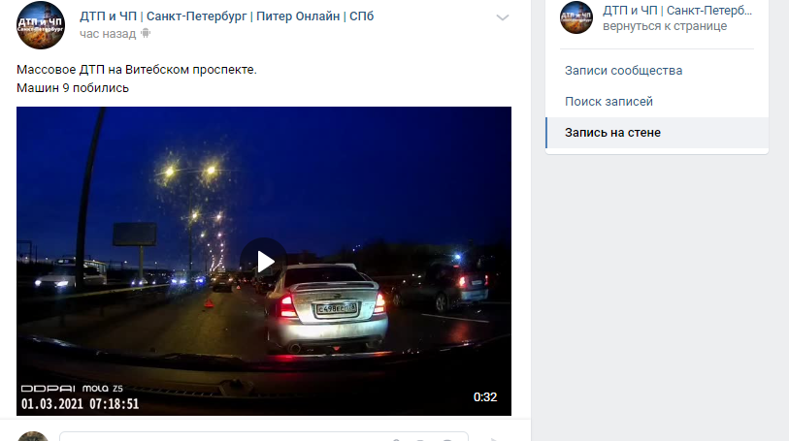Open your profile avatar beside comment box

(33, 436)
